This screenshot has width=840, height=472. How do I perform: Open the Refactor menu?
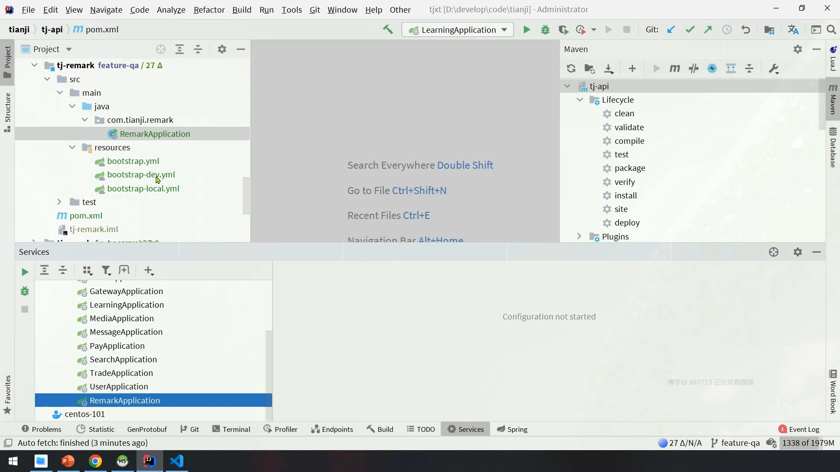click(x=209, y=10)
